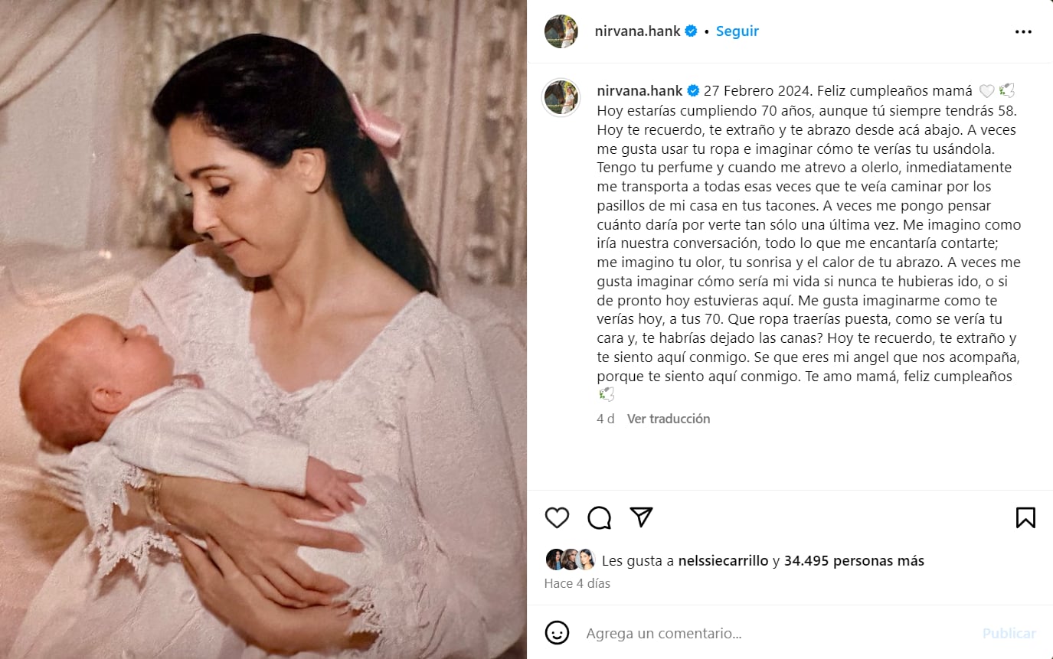Open the nelssiecarrillo profile link
Viewport: 1053px width, 659px height.
[723, 560]
